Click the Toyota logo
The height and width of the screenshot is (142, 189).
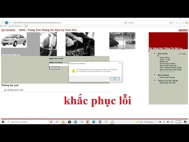pyautogui.click(x=8, y=30)
